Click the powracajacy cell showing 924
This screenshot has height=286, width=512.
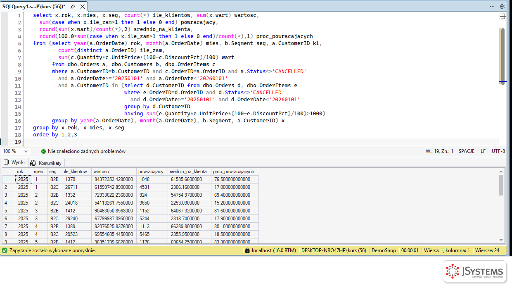point(152,195)
